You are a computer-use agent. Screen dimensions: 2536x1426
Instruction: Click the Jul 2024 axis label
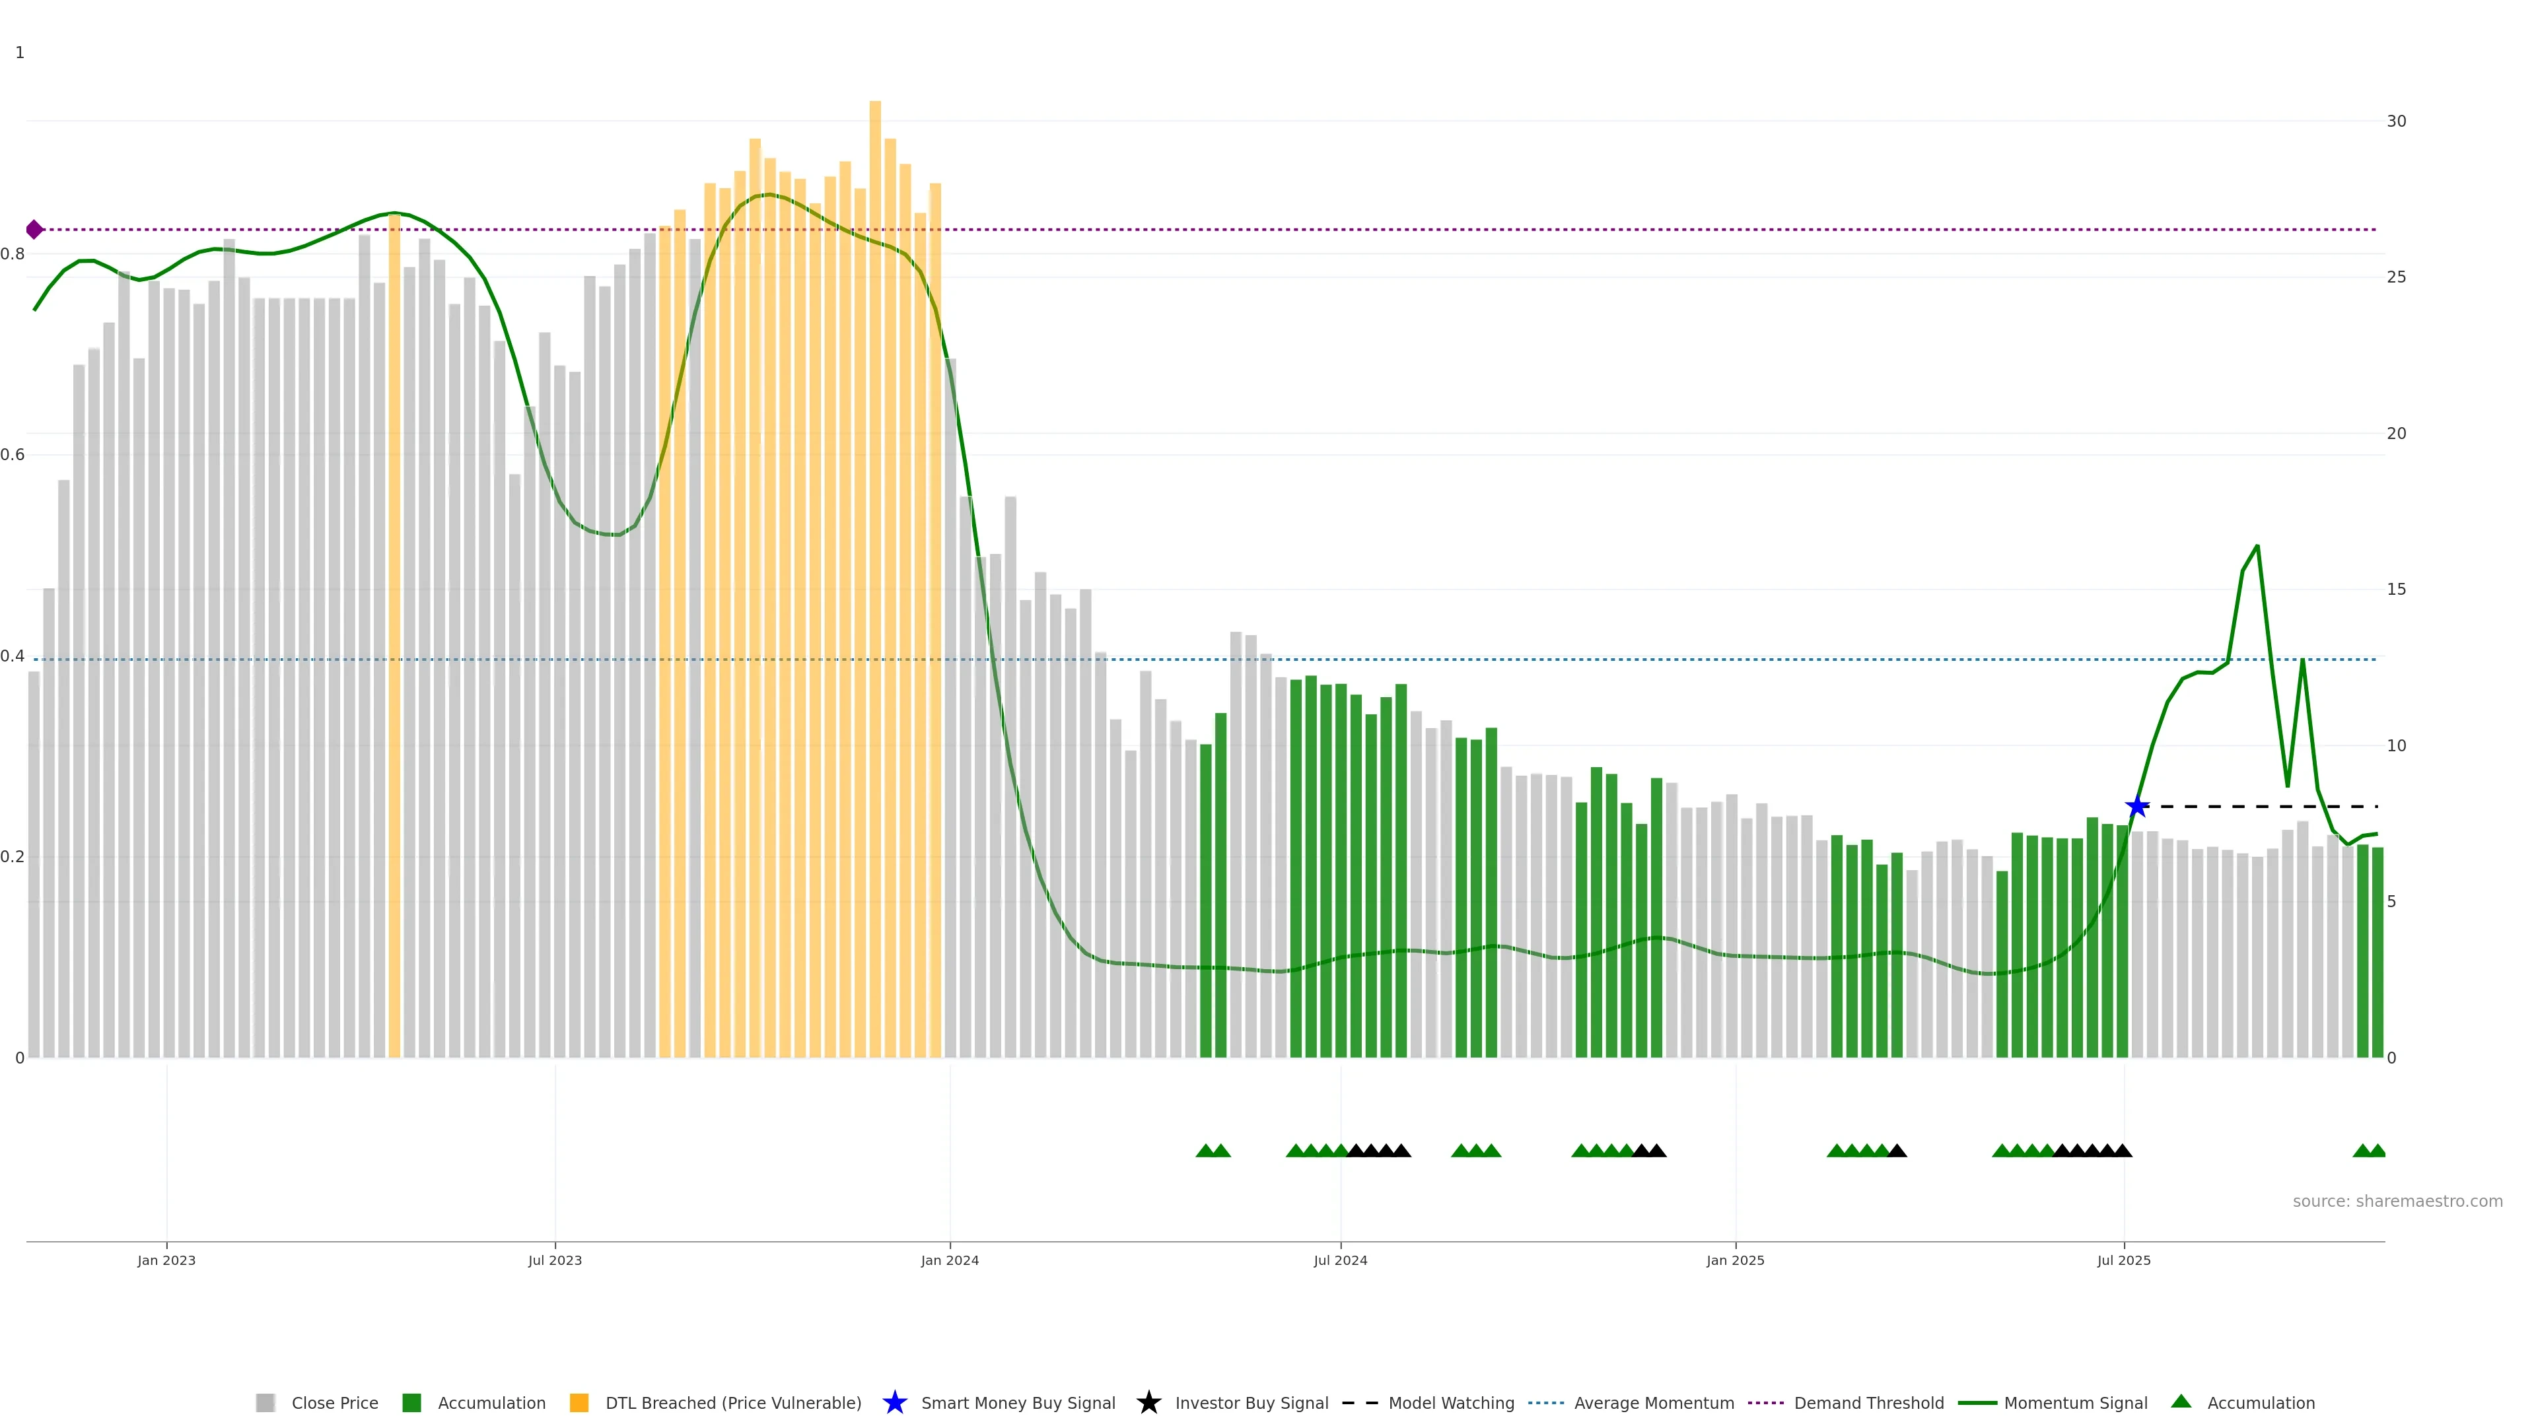[x=1340, y=1260]
